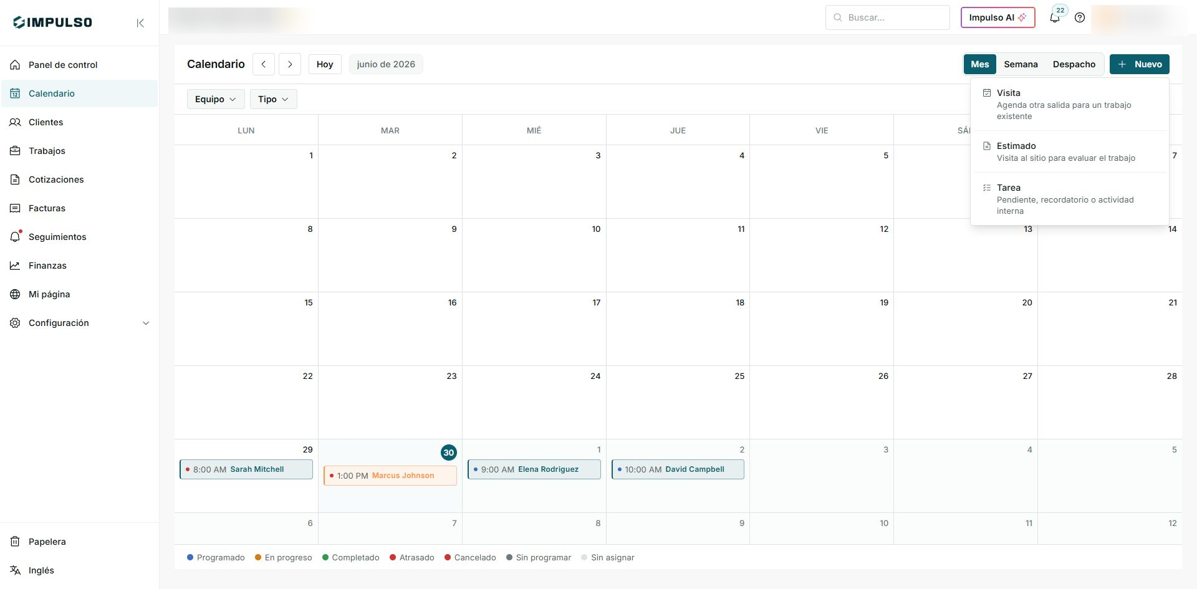Screen dimensions: 1197x589
Task: Go to previous month arrow
Action: 264,64
